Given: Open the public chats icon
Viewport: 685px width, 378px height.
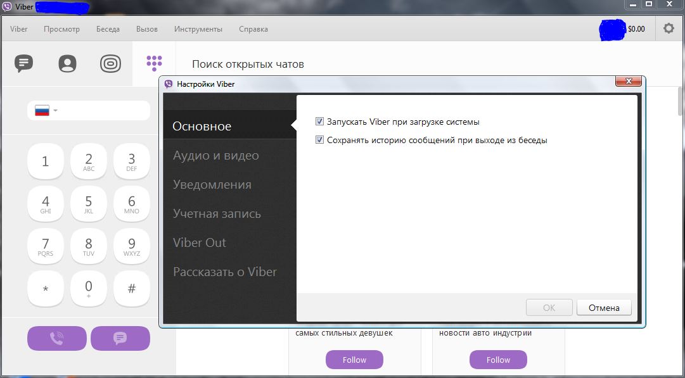Looking at the screenshot, I should 110,63.
